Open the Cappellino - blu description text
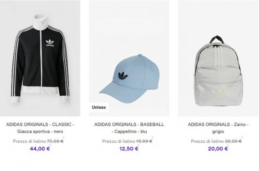The height and width of the screenshot is (171, 259). pos(129,132)
